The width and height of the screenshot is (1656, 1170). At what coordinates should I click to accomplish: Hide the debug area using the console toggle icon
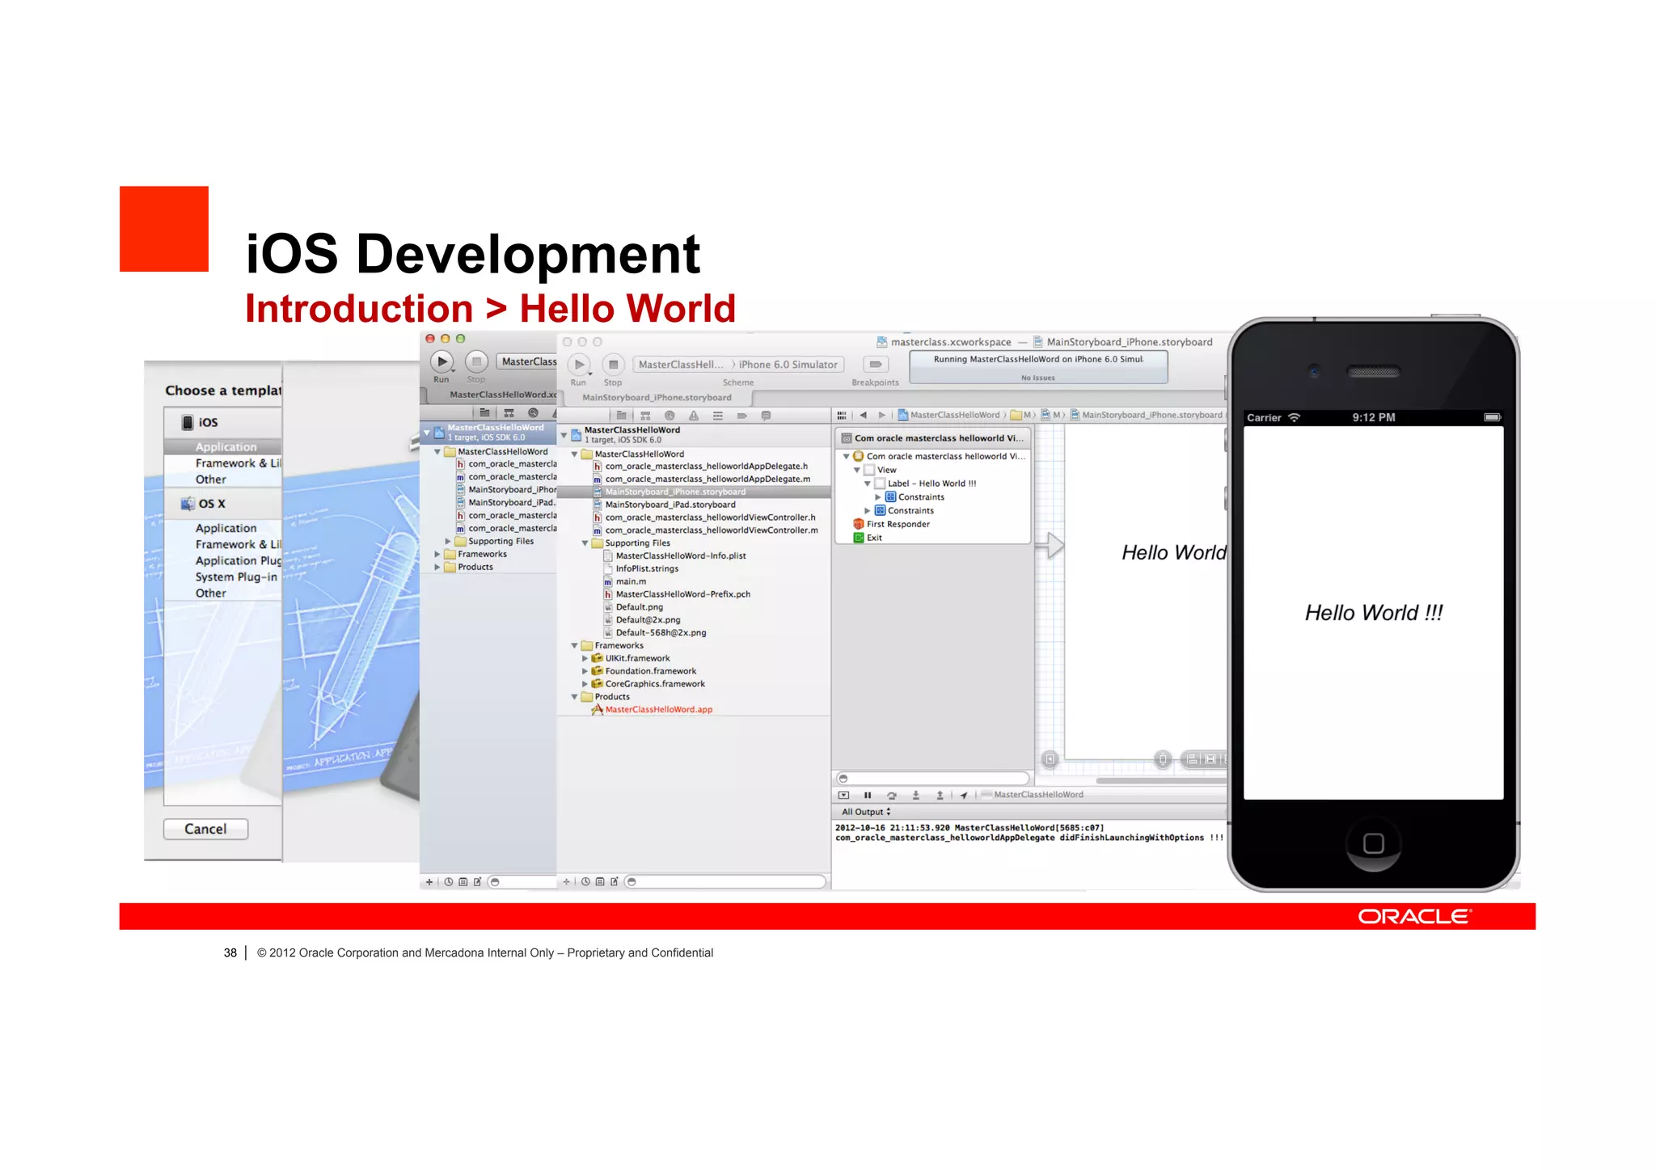844,796
